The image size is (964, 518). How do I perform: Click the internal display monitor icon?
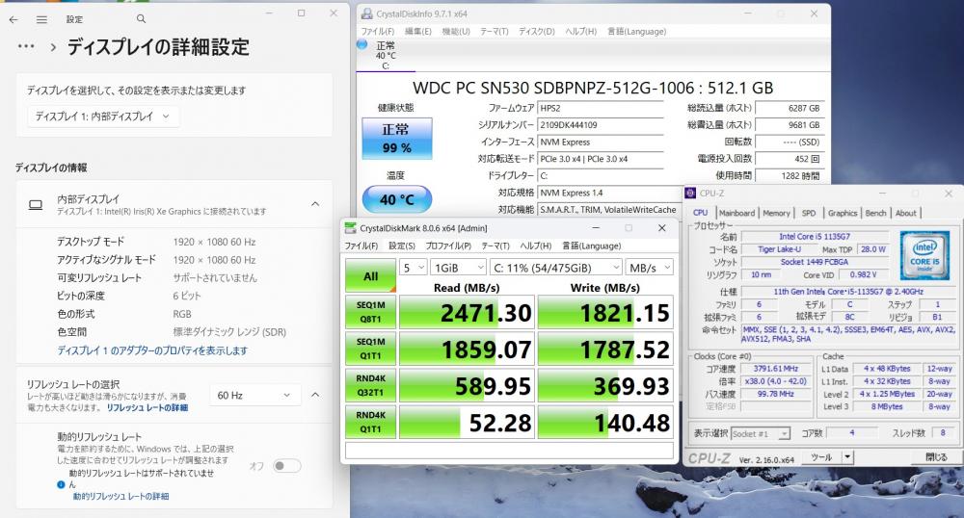[37, 205]
